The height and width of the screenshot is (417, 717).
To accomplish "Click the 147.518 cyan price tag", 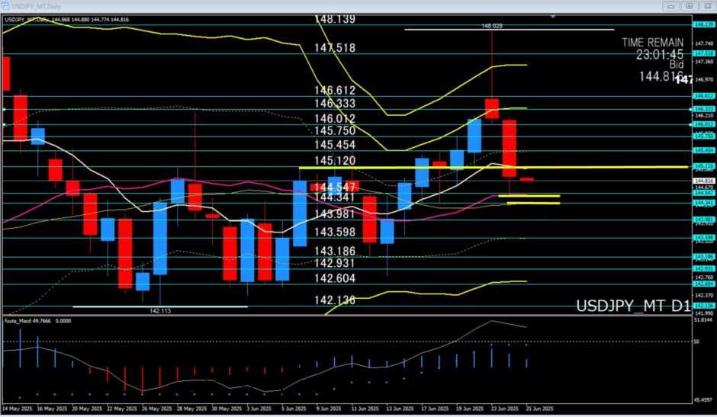I will 703,53.
